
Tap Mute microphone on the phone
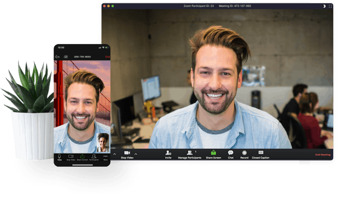(x=59, y=157)
